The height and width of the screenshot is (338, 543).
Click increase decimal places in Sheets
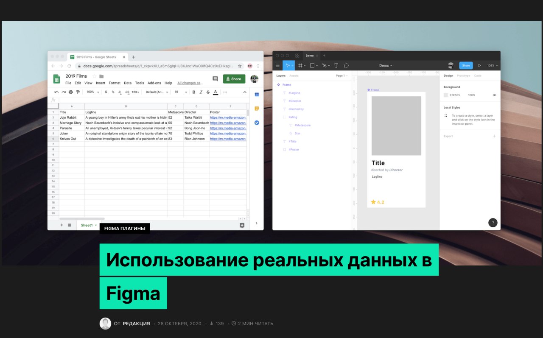(127, 92)
